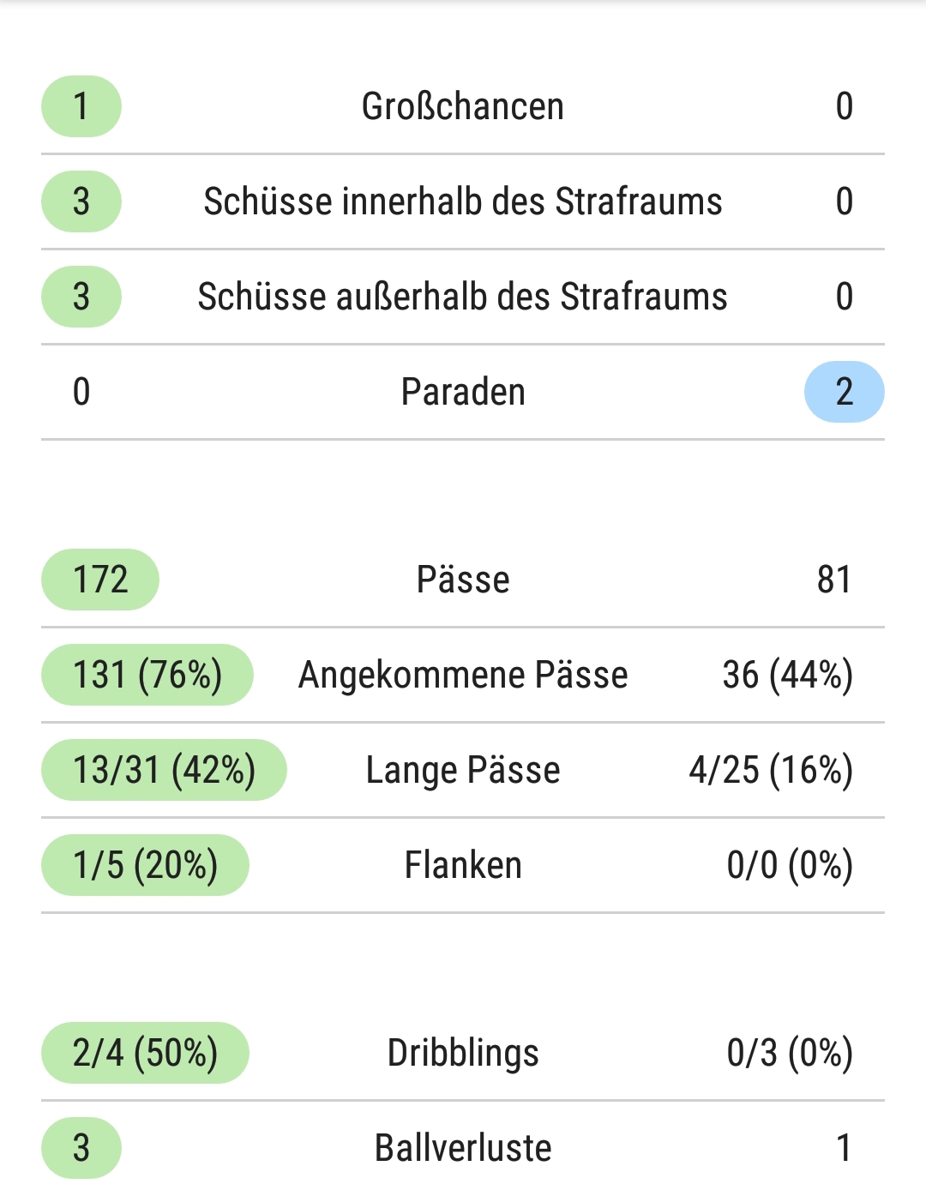Tap the 36 (44%) passes value

(788, 675)
